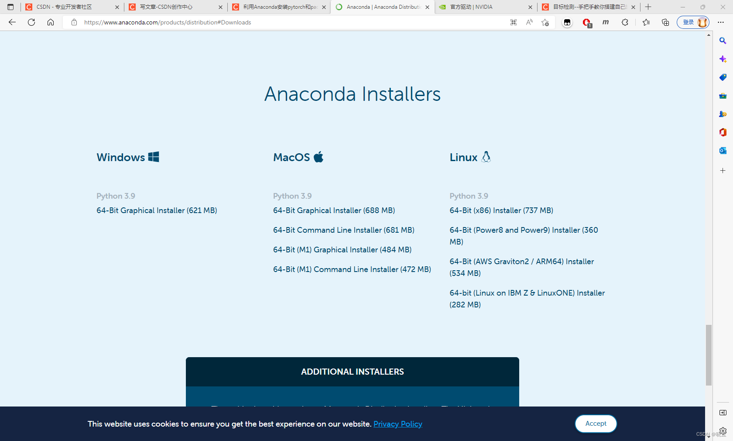Toggle the sidebar visibility icon
733x441 pixels.
(723, 413)
